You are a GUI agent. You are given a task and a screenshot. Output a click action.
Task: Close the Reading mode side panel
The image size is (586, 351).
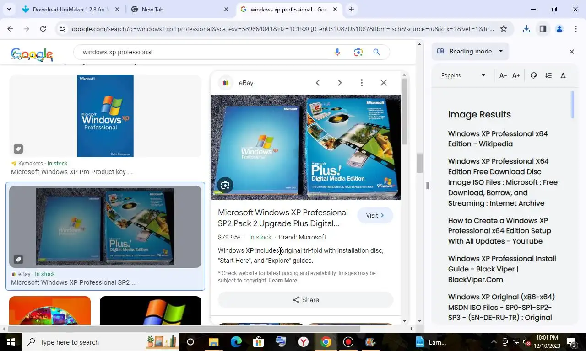pos(572,52)
